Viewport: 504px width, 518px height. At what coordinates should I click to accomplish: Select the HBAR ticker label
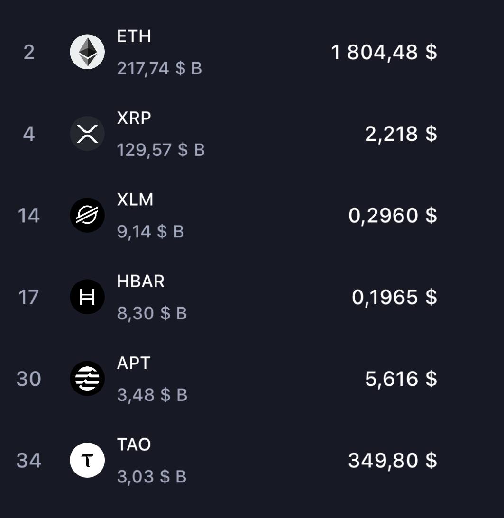tap(141, 281)
